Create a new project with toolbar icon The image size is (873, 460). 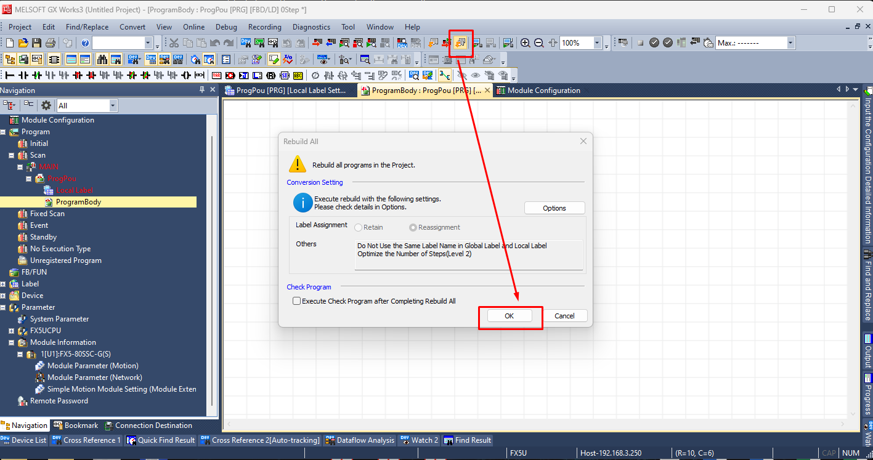9,43
